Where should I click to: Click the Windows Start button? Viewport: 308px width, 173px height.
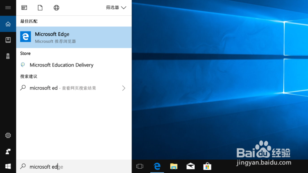coord(8,167)
